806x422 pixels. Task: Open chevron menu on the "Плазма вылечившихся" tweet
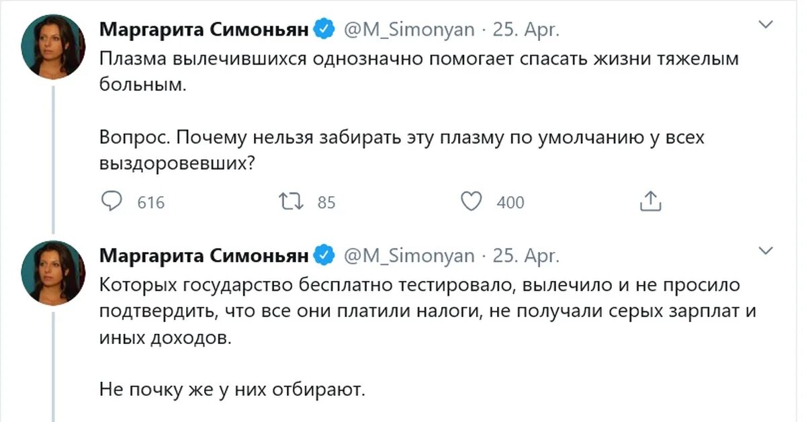[764, 26]
